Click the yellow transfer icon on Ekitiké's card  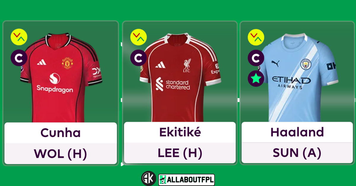(139, 37)
